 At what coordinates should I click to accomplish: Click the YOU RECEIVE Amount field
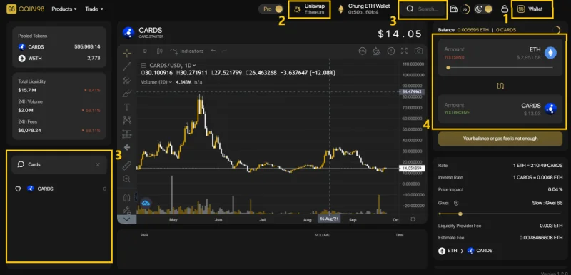[x=454, y=105]
